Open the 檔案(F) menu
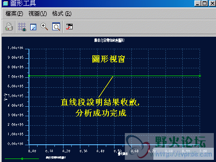Image resolution: width=216 pixels, height=162 pixels. pyautogui.click(x=14, y=14)
